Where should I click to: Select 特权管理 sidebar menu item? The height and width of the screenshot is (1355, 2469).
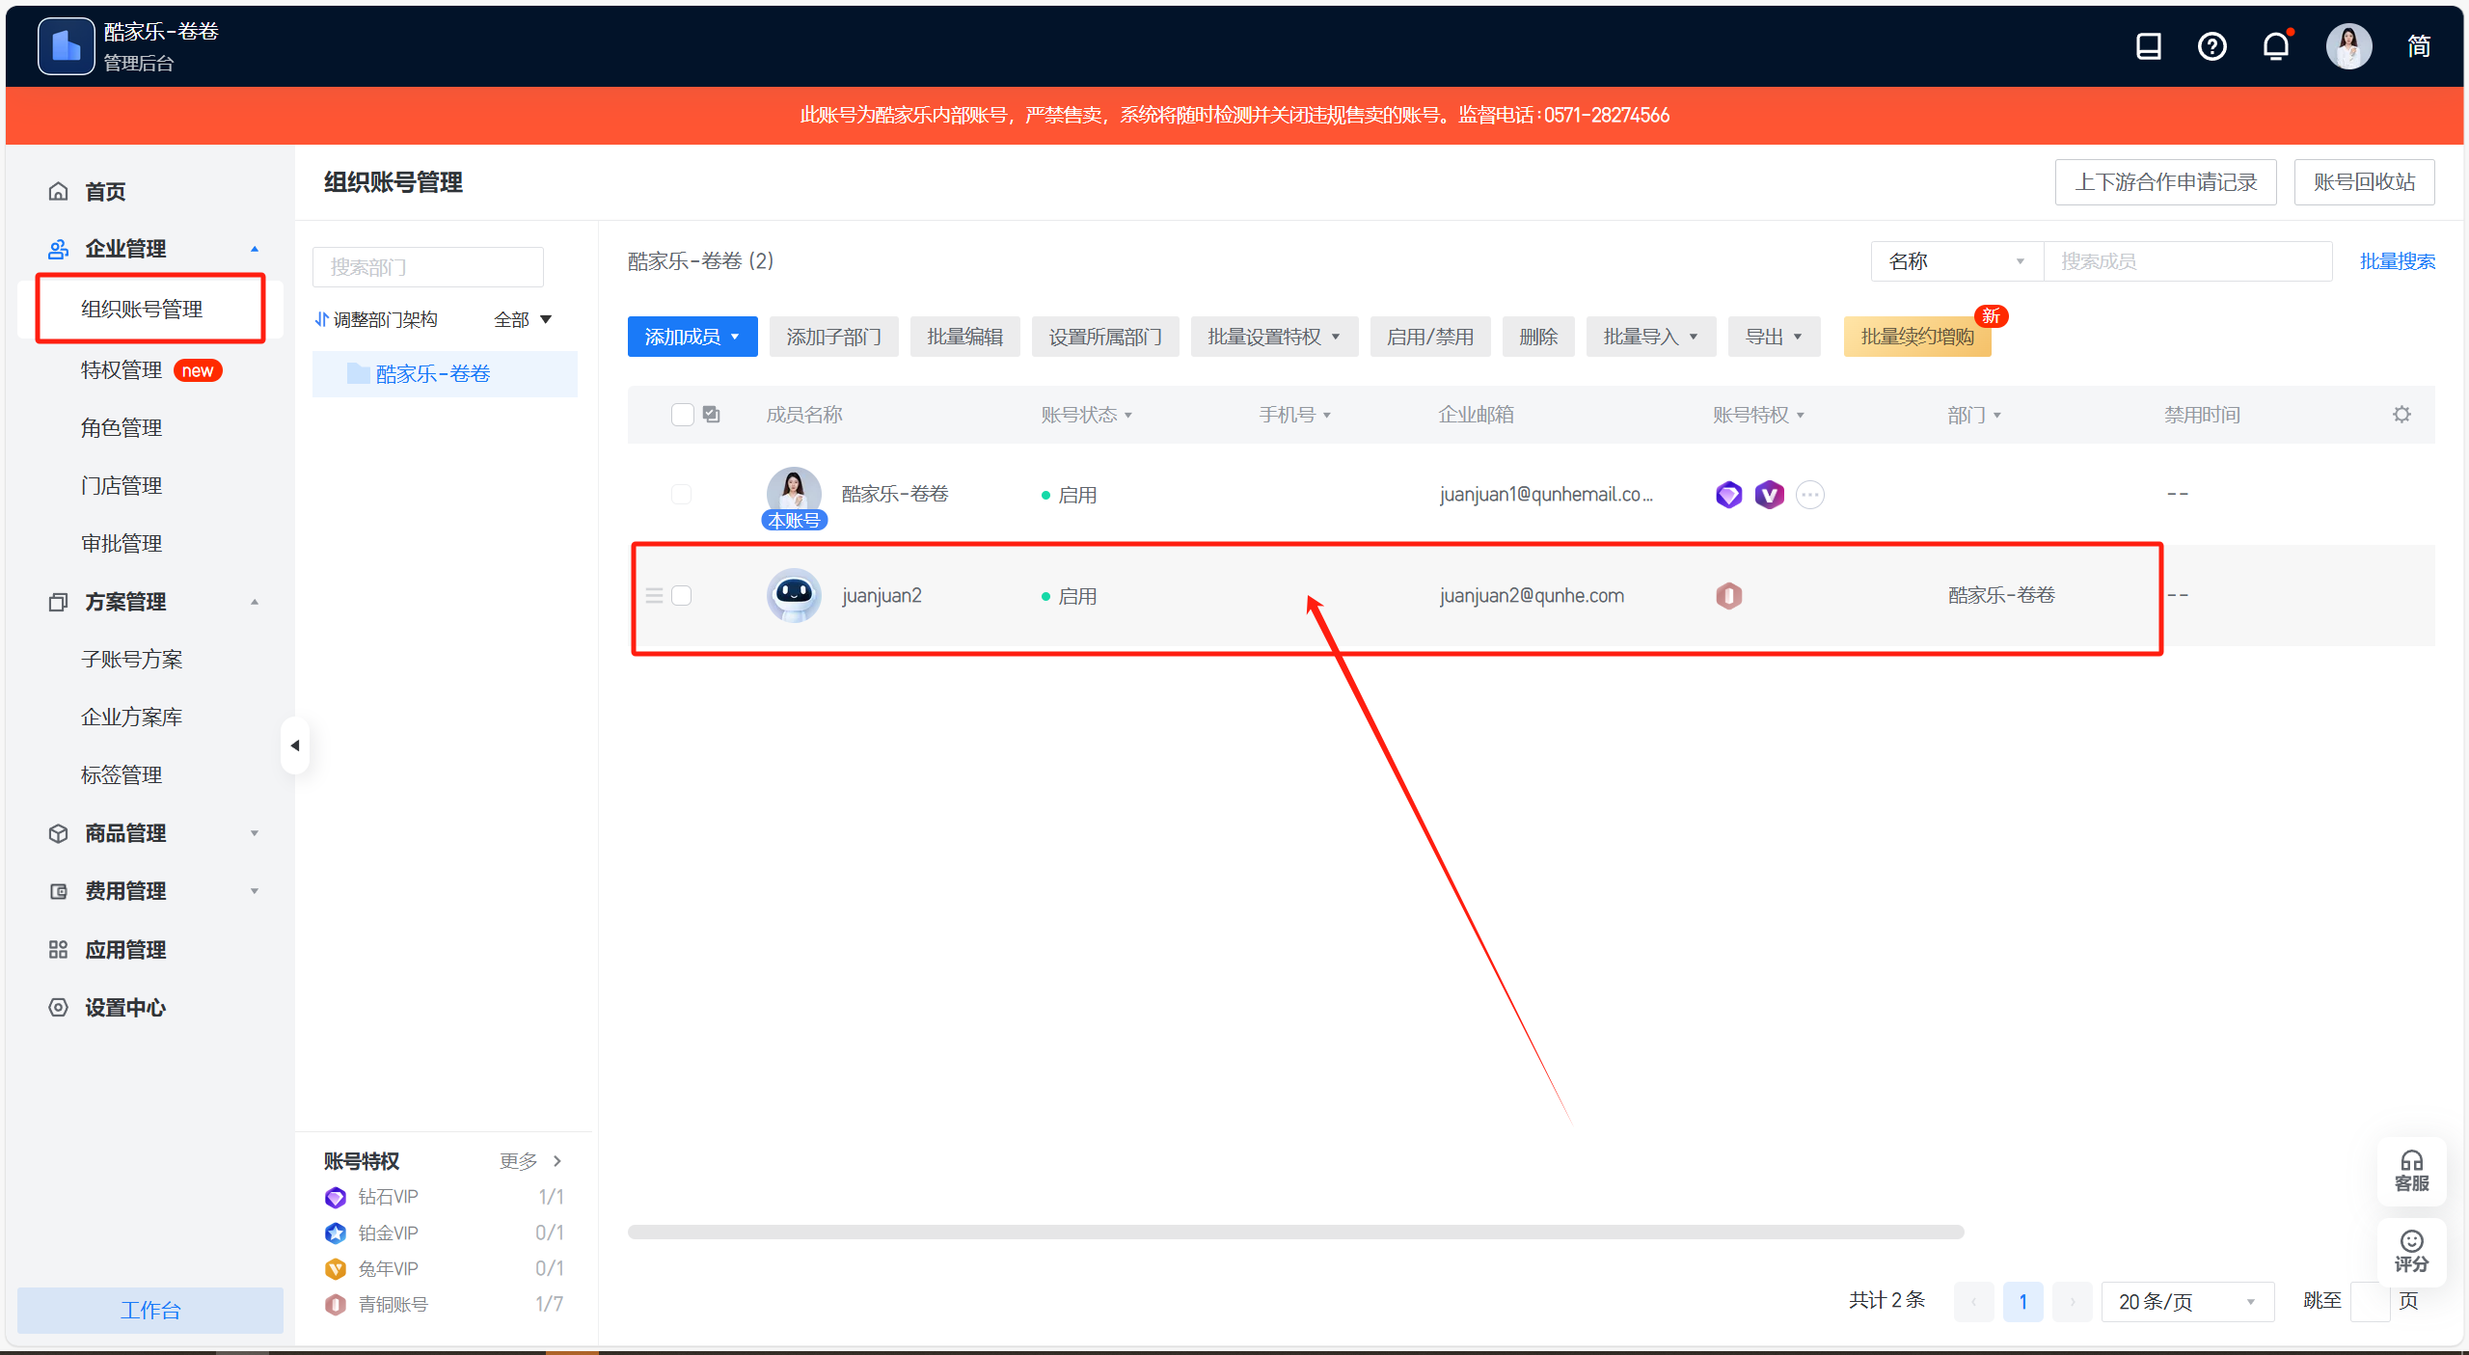click(122, 370)
